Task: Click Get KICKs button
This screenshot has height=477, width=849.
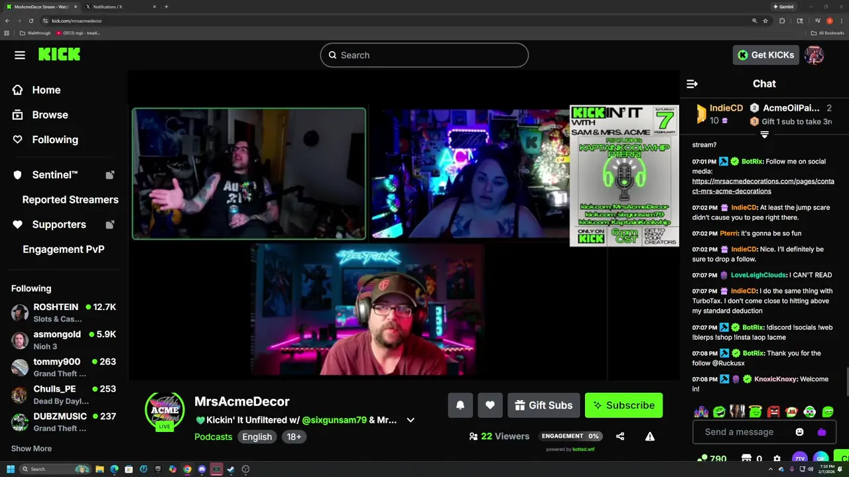Action: pos(765,55)
